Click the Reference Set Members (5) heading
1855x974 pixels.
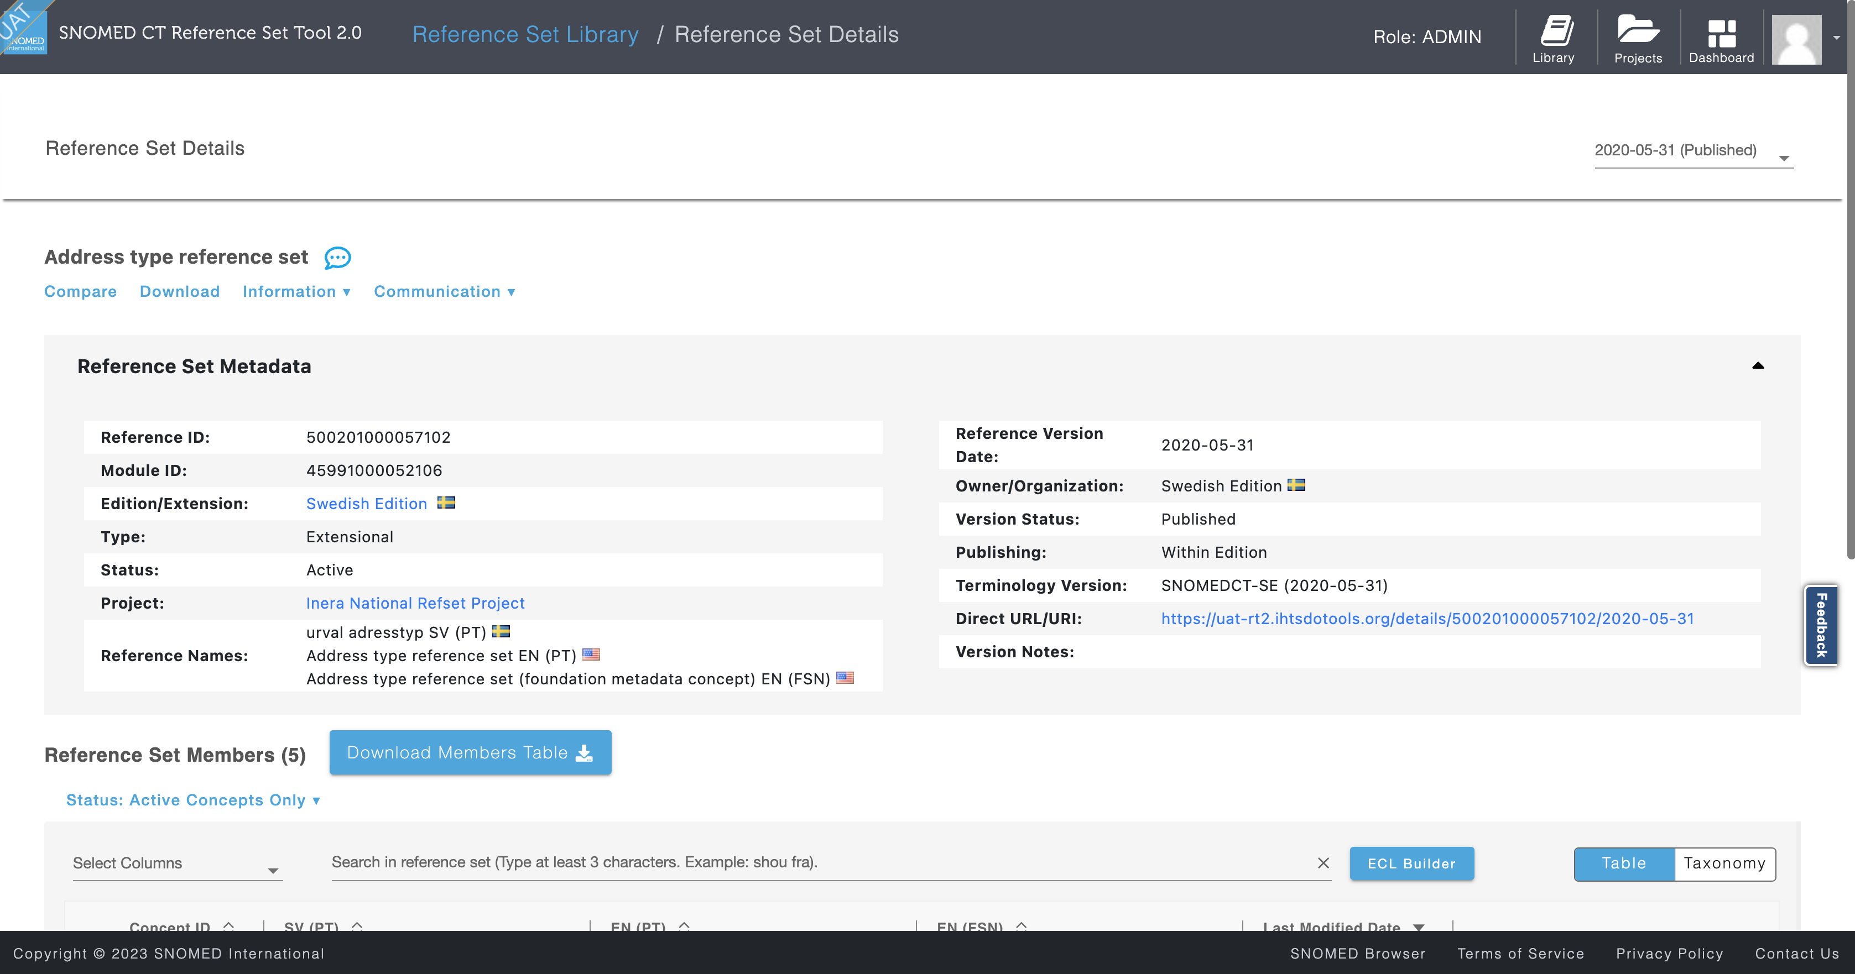coord(175,755)
